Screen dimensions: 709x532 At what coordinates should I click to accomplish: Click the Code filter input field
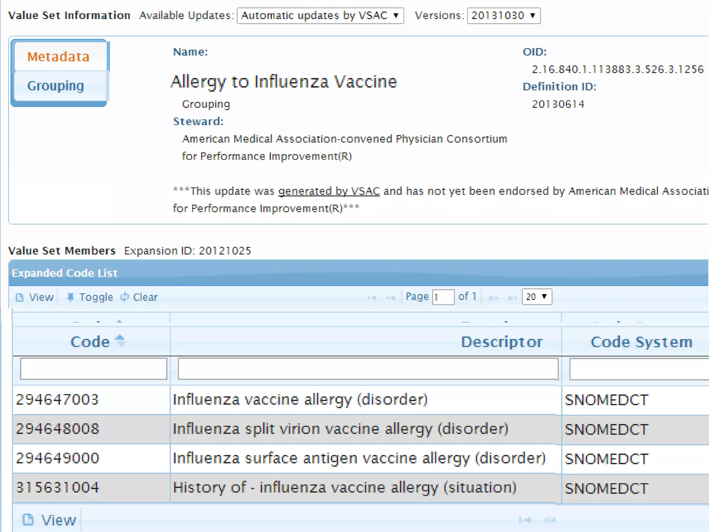(93, 369)
